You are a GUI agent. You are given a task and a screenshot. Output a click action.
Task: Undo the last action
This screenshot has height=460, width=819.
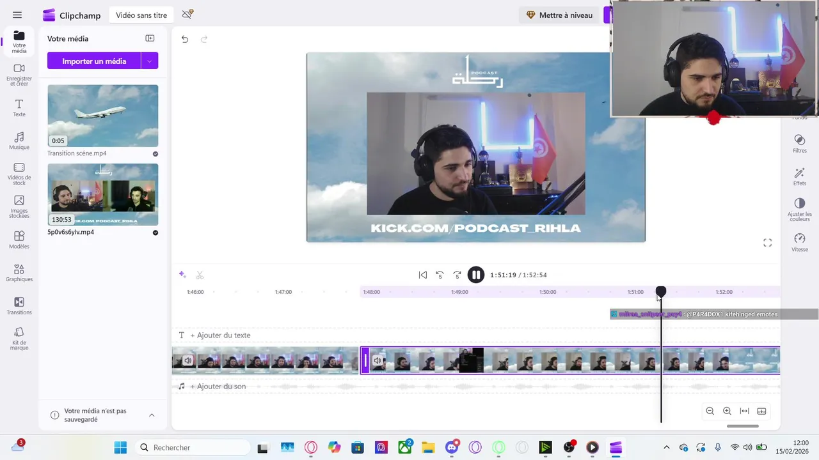coord(185,39)
